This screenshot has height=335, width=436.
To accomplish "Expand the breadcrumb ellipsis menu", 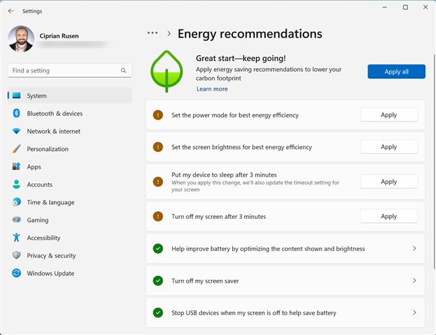I will tap(152, 33).
